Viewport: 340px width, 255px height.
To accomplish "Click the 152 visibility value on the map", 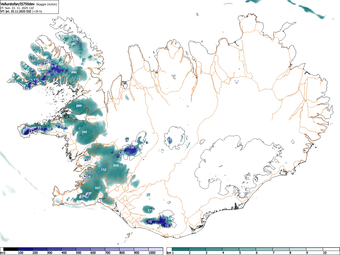I will click(x=104, y=170).
